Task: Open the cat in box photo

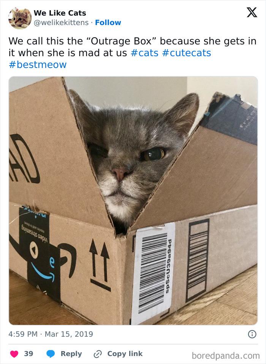Action: (x=133, y=200)
